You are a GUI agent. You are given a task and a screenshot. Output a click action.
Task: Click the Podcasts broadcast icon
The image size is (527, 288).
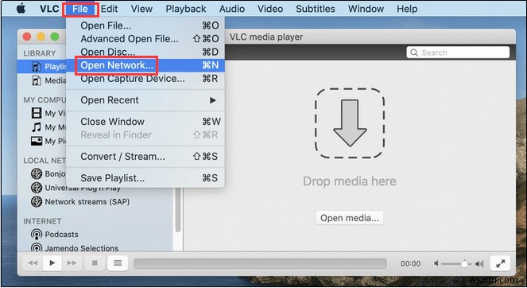click(37, 234)
